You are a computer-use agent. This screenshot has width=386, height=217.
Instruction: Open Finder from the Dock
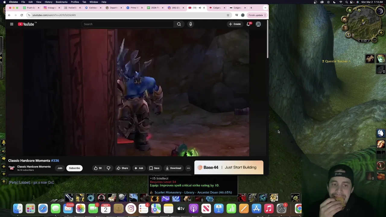18,208
